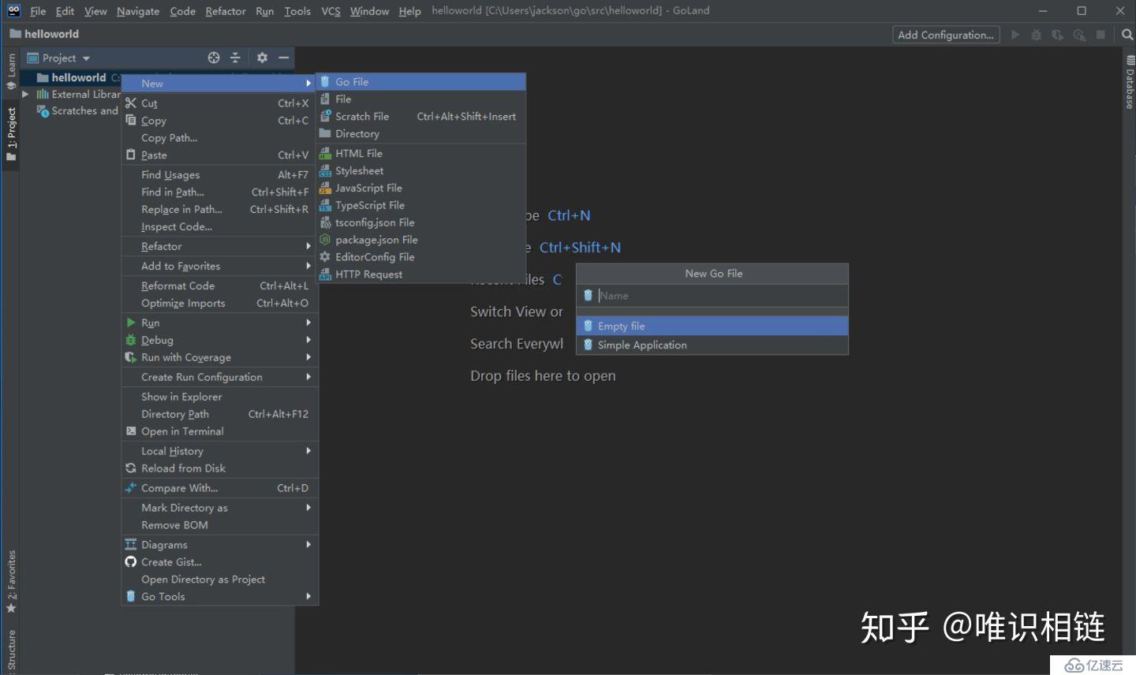1136x675 pixels.
Task: Click the Stop square icon in toolbar
Action: [x=1100, y=35]
